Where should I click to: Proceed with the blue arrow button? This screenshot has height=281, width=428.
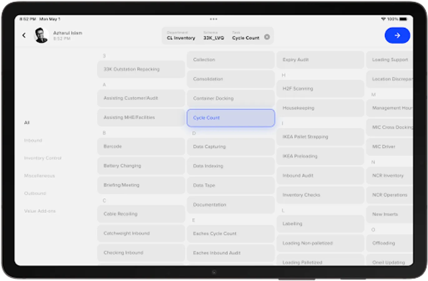(397, 35)
